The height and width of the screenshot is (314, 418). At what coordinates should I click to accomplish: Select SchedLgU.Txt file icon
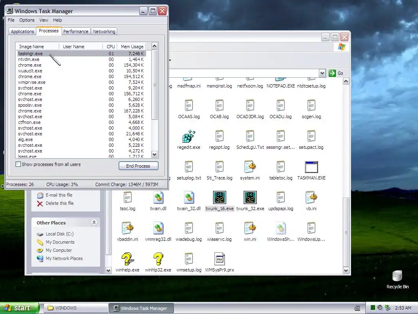pos(250,136)
